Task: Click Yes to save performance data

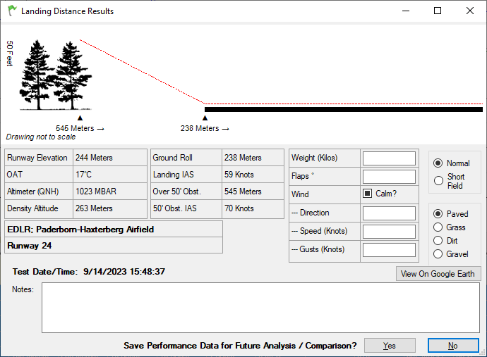Action: pyautogui.click(x=390, y=346)
